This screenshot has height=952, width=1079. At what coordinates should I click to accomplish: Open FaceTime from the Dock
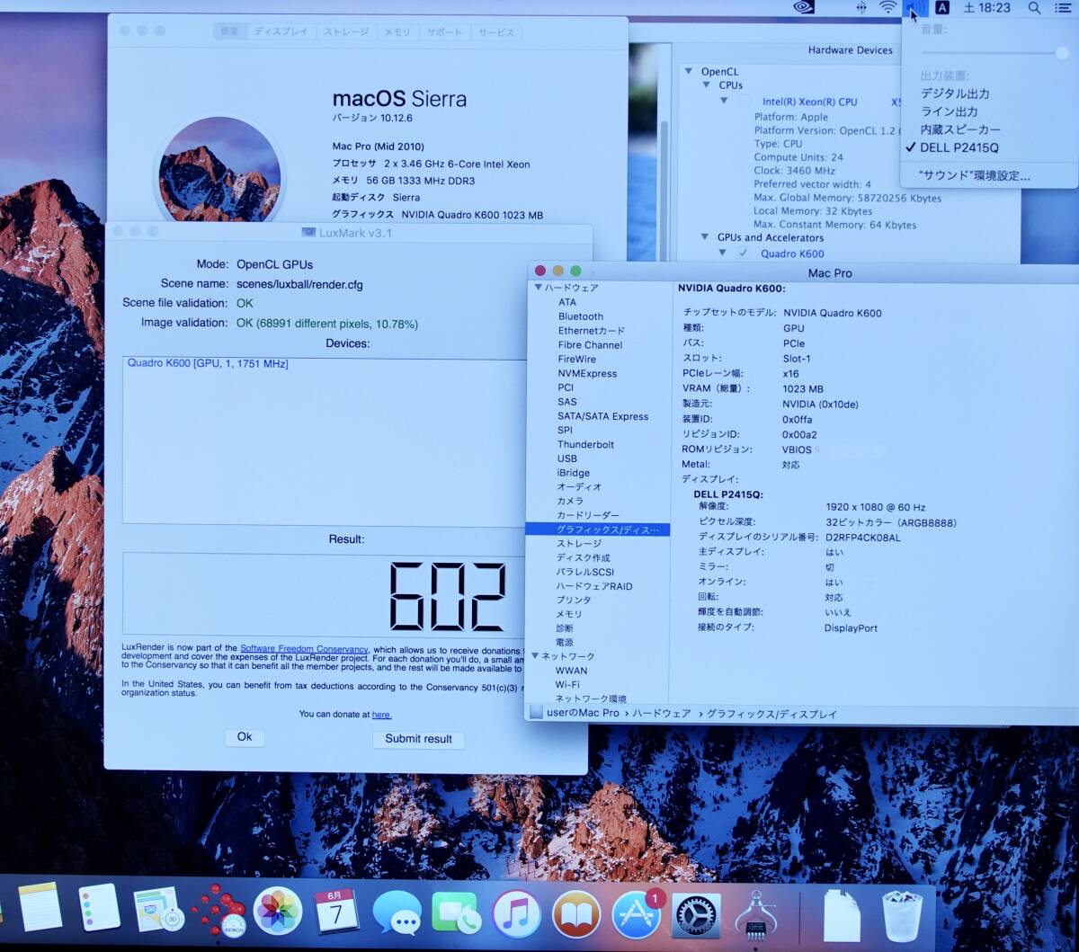[457, 913]
